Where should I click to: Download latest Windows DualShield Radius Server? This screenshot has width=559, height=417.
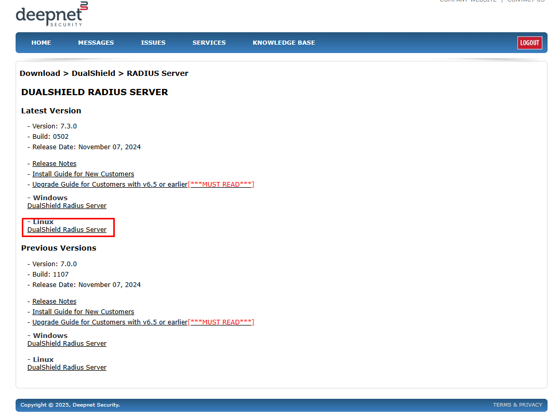click(x=67, y=206)
